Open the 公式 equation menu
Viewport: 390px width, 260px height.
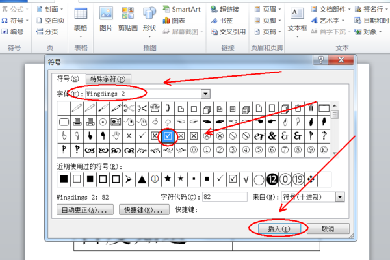[x=14, y=10]
